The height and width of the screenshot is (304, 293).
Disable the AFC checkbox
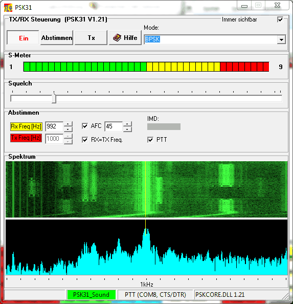click(x=85, y=126)
